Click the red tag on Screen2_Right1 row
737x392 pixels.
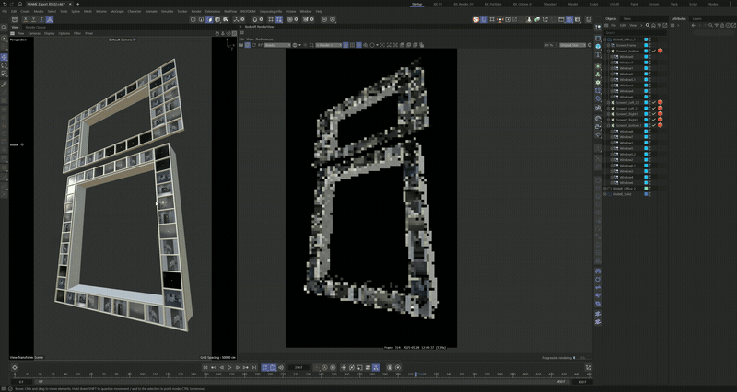click(x=660, y=114)
